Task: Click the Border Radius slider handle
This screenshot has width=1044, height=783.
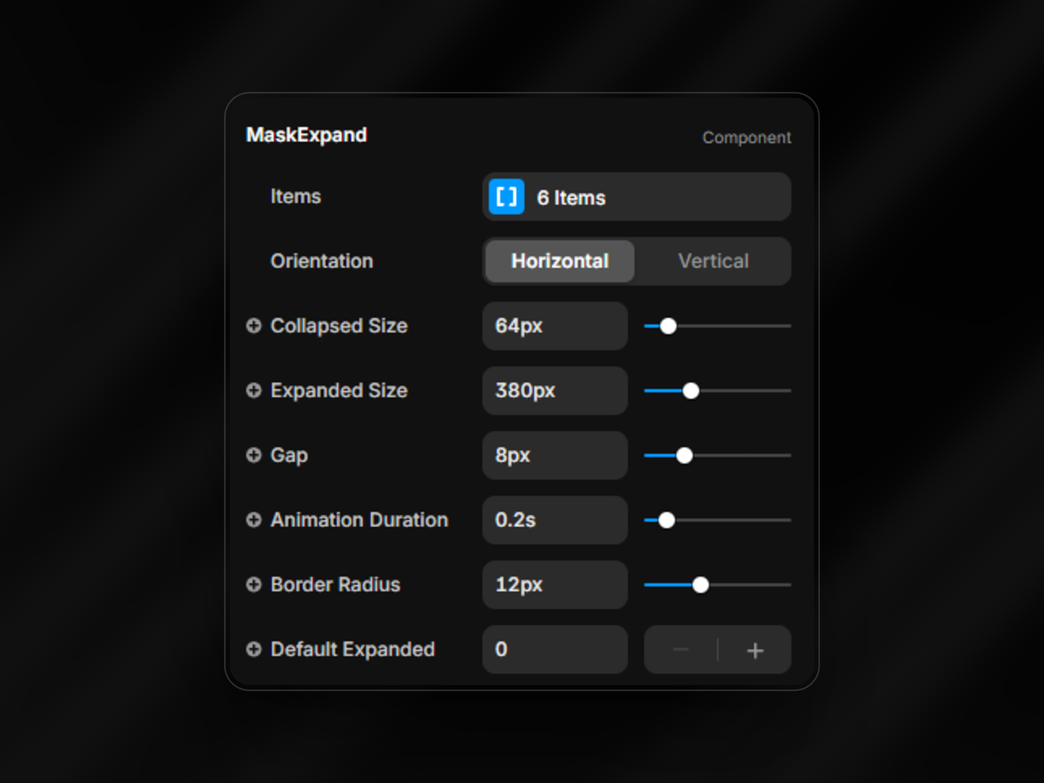Action: click(x=700, y=585)
